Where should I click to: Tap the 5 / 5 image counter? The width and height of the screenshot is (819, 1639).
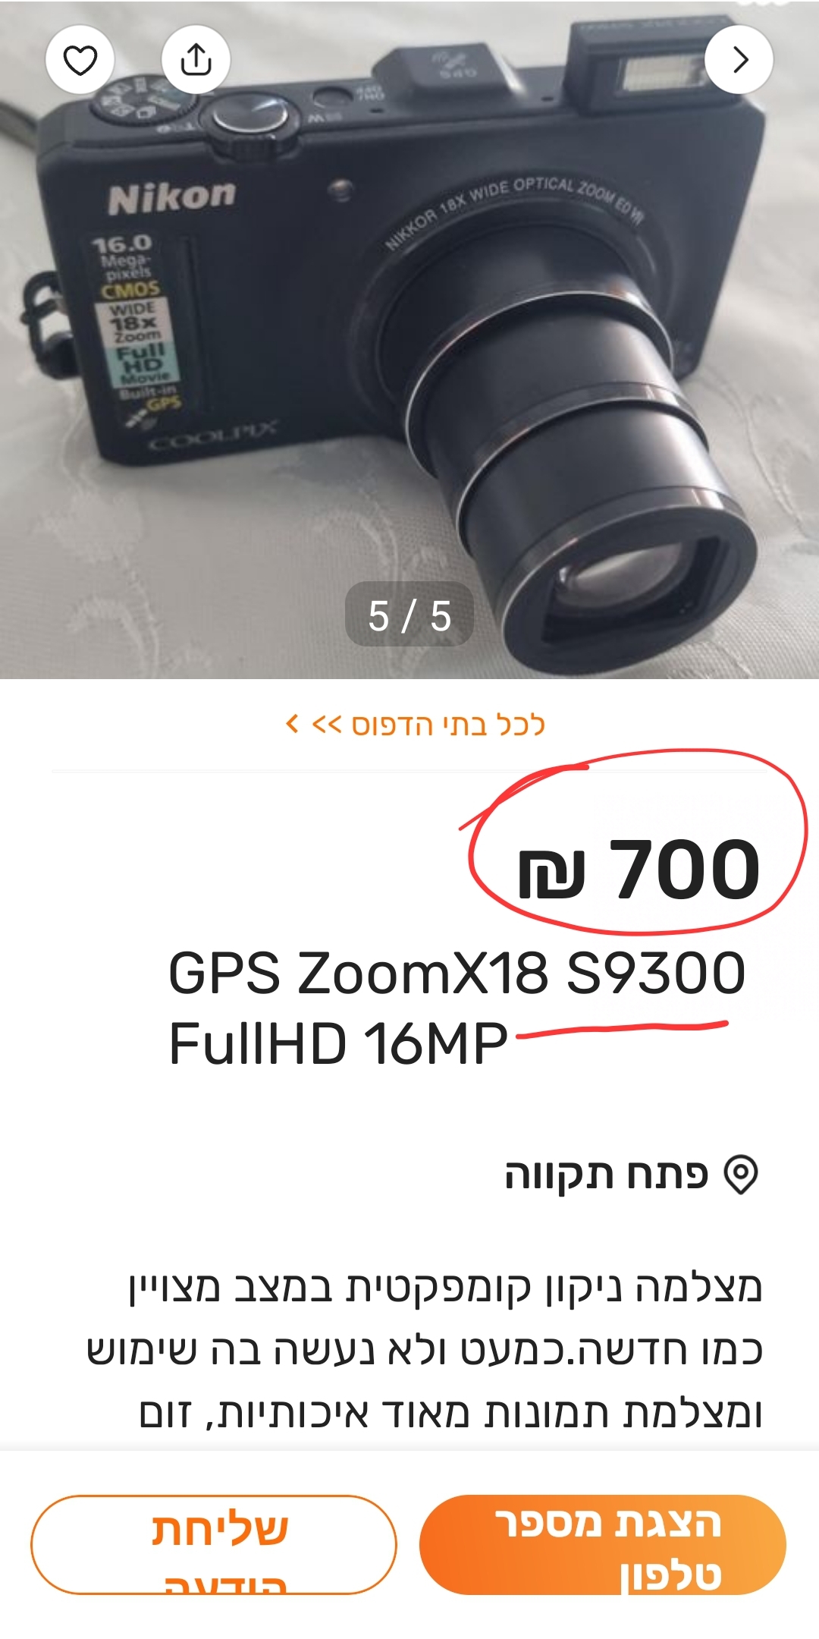click(409, 614)
